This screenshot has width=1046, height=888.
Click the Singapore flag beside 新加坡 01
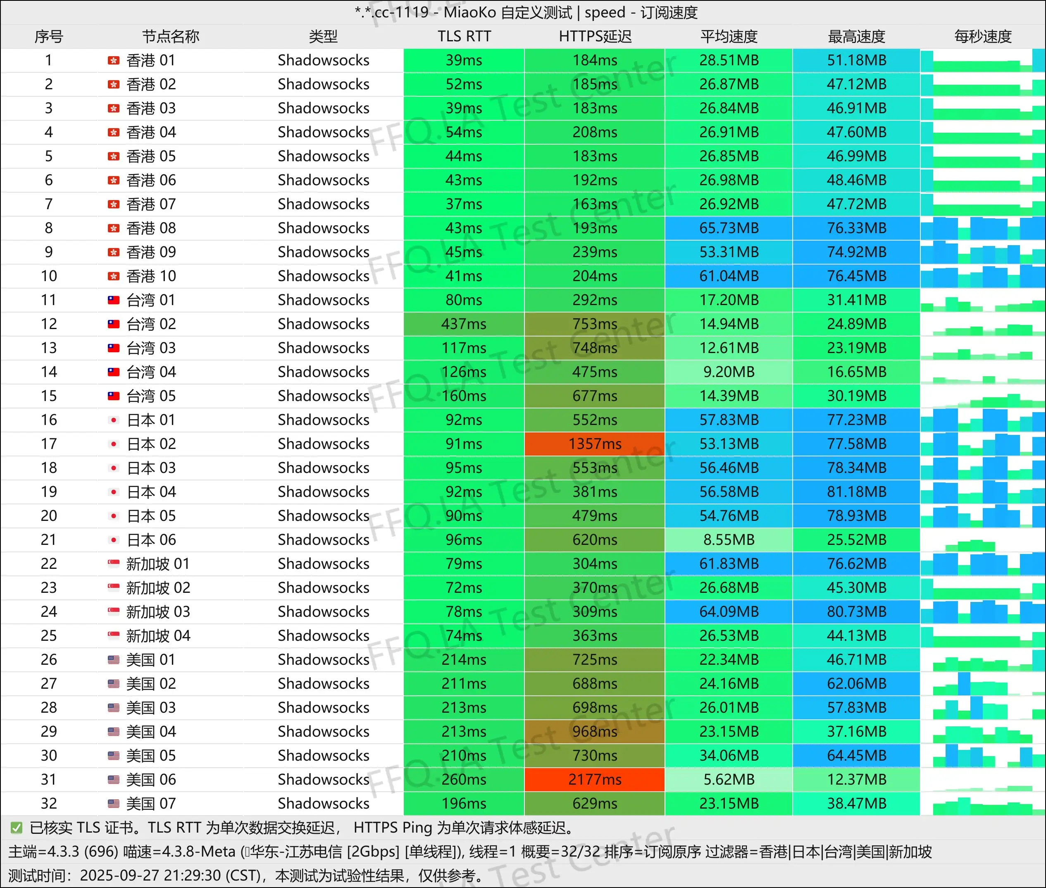point(114,564)
